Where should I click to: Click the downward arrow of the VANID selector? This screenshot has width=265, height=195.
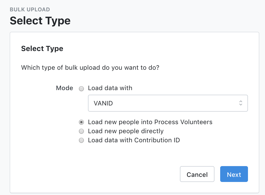coord(241,105)
